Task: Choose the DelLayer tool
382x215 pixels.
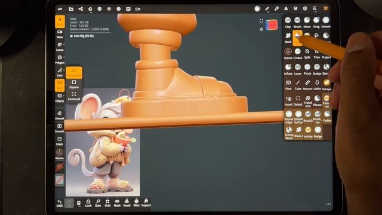Action: pyautogui.click(x=326, y=85)
